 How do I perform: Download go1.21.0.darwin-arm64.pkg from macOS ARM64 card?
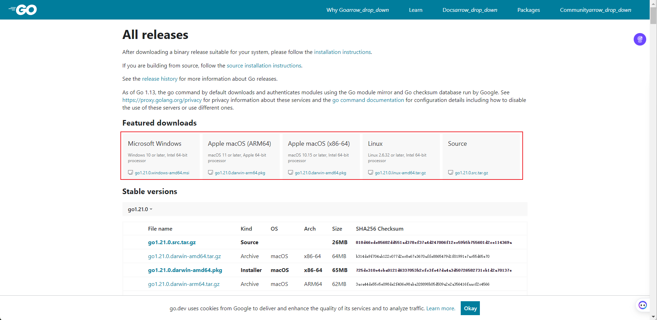(240, 173)
